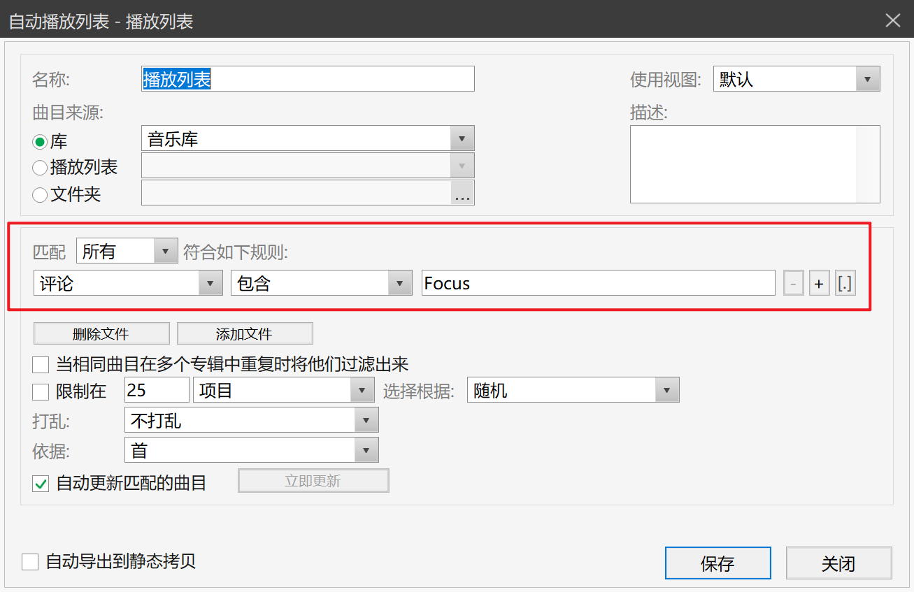
Task: Select the 文件夹 radio button
Action: tap(41, 195)
